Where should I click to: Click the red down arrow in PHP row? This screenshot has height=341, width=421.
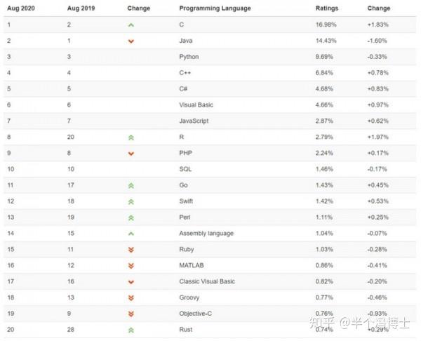pyautogui.click(x=131, y=153)
